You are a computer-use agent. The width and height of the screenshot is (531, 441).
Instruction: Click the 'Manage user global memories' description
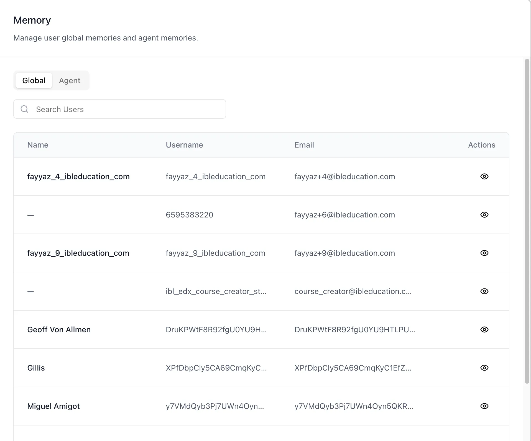pyautogui.click(x=106, y=38)
